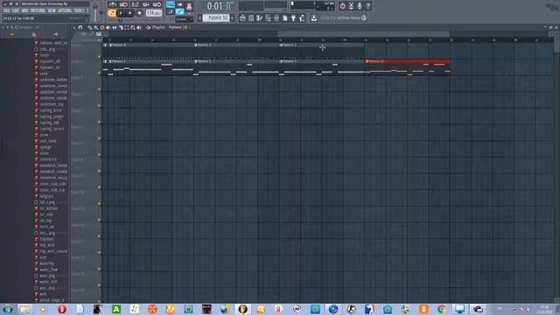The image size is (560, 315).
Task: Click the Record button in transport
Action: pos(139,13)
